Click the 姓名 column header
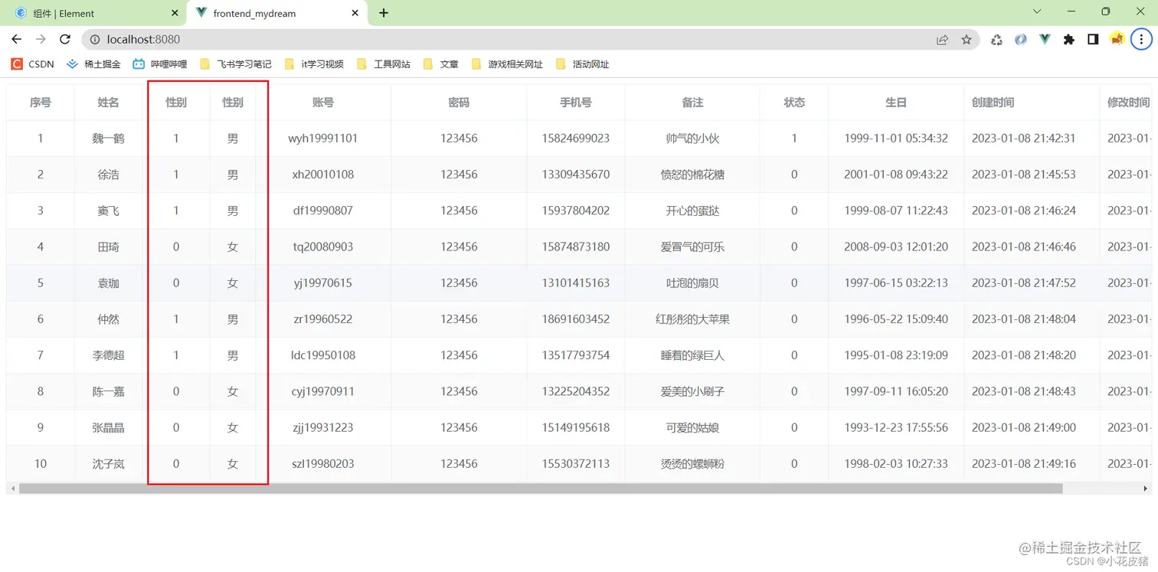The width and height of the screenshot is (1158, 572). pos(109,103)
